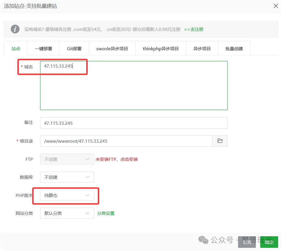Open the FTP dropdown set to 不创建
281x251 pixels.
coord(67,159)
